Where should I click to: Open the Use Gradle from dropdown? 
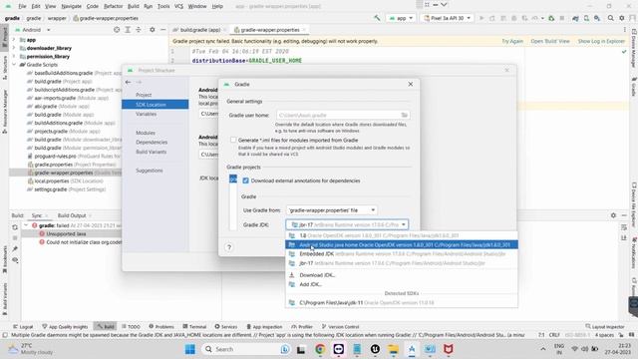(332, 210)
